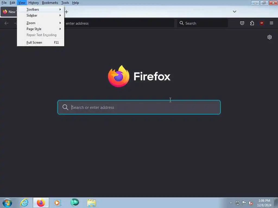The width and height of the screenshot is (278, 208).
Task: Click the network tray icon
Action: pyautogui.click(x=237, y=203)
